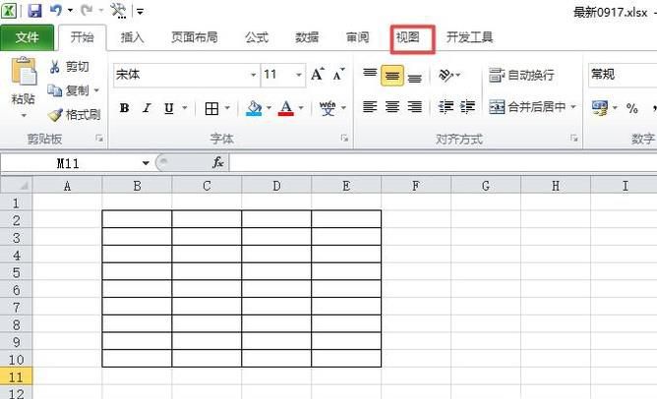Click the fx insert function icon
The height and width of the screenshot is (399, 657).
pyautogui.click(x=218, y=163)
